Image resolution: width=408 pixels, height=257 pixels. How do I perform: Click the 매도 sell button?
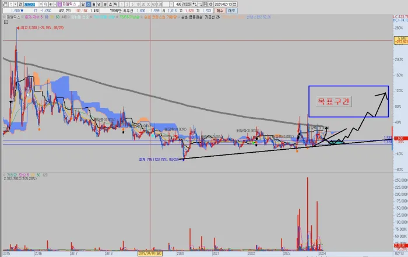click(x=231, y=10)
